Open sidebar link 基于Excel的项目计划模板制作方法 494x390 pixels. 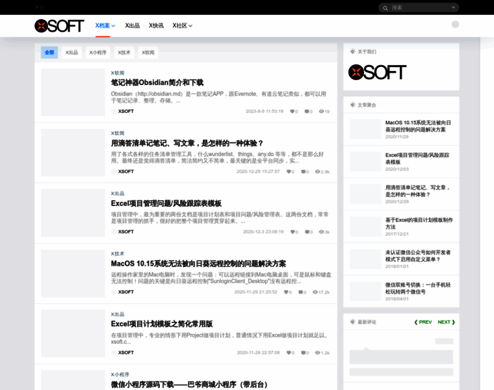[x=419, y=224]
